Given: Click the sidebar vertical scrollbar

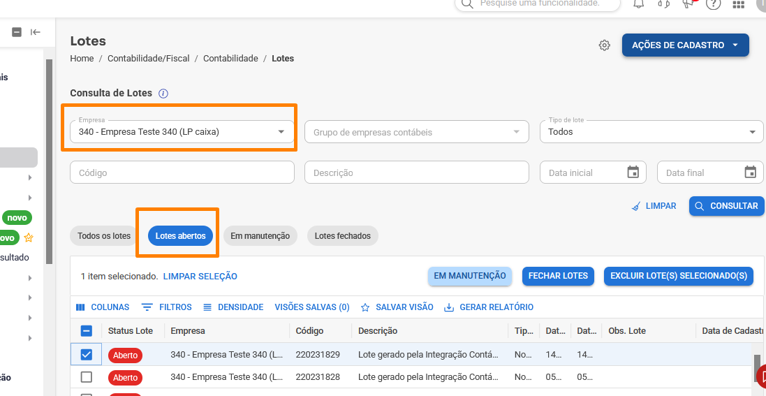Looking at the screenshot, I should tap(49, 161).
